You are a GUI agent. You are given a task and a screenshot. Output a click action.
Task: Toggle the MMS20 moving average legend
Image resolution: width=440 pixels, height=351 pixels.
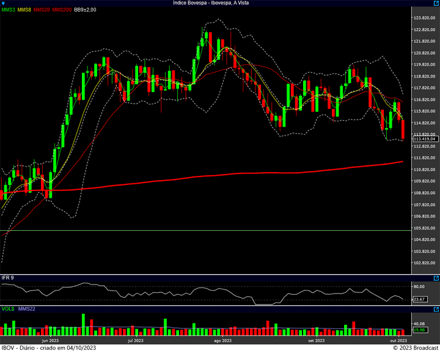(x=42, y=10)
